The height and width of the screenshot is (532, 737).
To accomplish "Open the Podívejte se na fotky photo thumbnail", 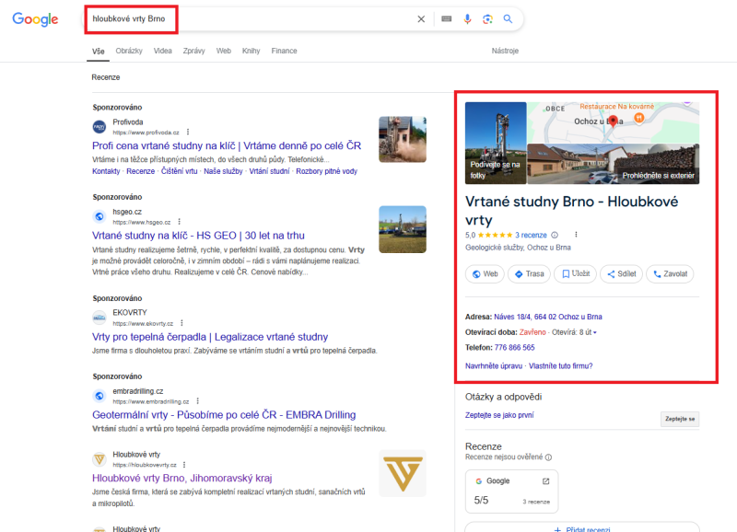I will point(496,143).
